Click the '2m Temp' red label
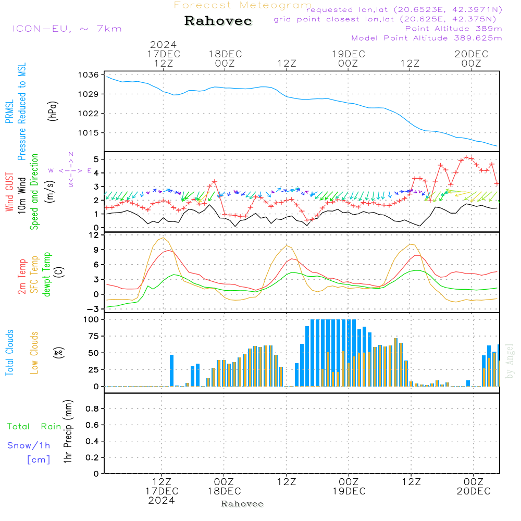This screenshot has width=521, height=521. click(21, 277)
